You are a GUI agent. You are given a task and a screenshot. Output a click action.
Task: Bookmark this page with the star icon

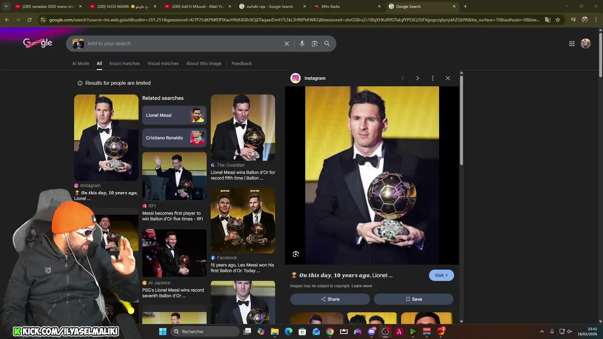point(558,20)
